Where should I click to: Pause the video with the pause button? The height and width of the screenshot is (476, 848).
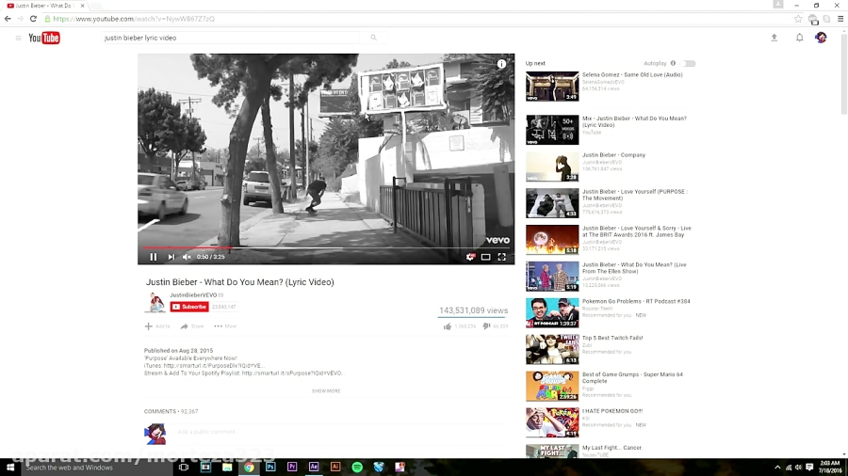click(154, 257)
